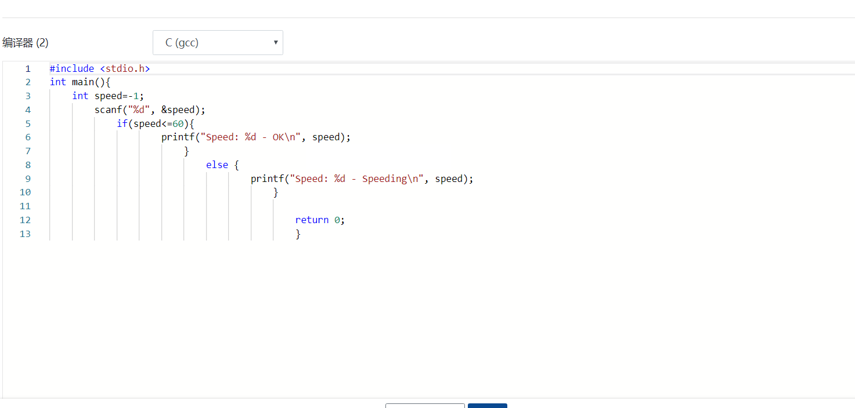Select line number 8 in the gutter
Viewport: 855px width, 408px height.
pos(28,165)
